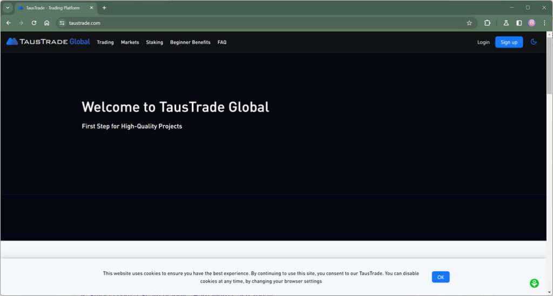Open Chrome Labs flask icon
This screenshot has height=296, width=553.
tap(505, 23)
